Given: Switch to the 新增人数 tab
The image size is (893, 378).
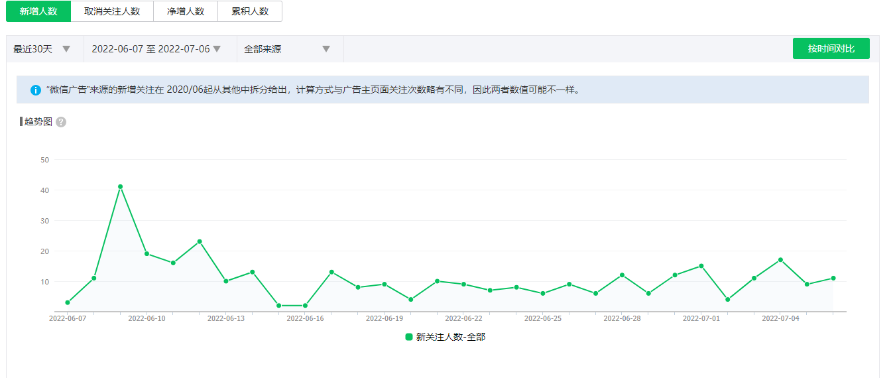Looking at the screenshot, I should pos(38,11).
